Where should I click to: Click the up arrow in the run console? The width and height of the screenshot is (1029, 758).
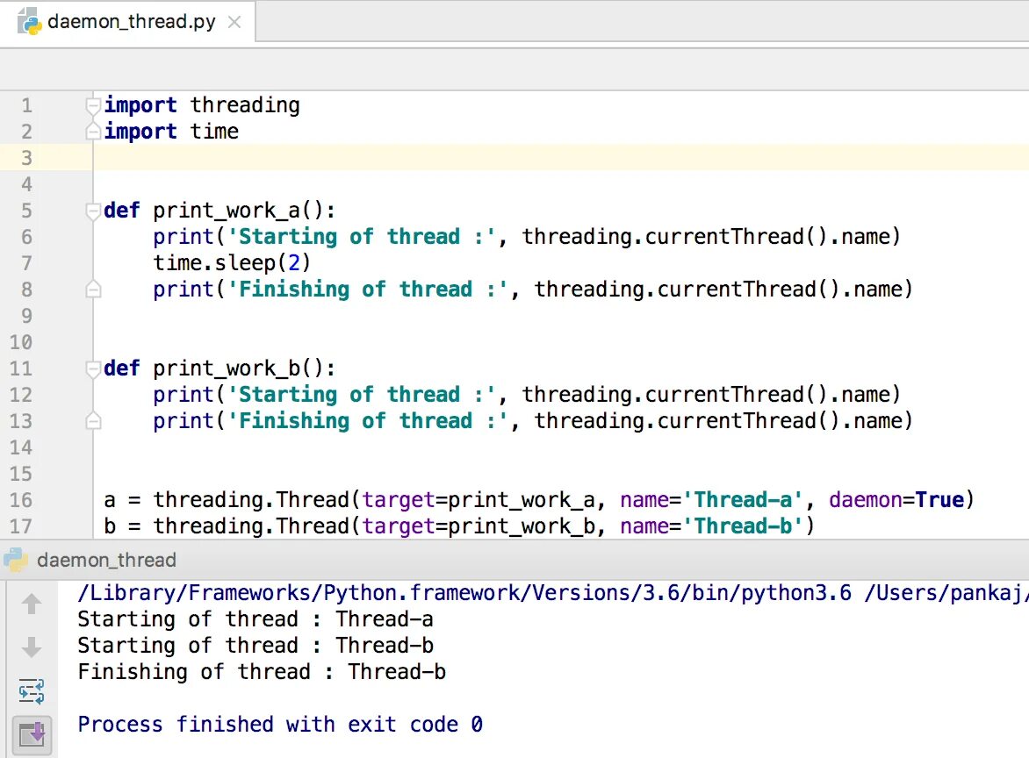point(32,604)
